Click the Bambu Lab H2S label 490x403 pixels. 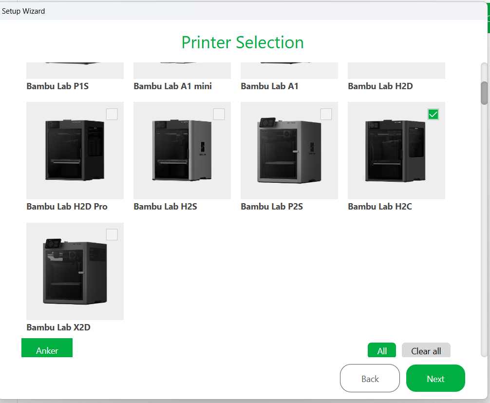coord(165,207)
